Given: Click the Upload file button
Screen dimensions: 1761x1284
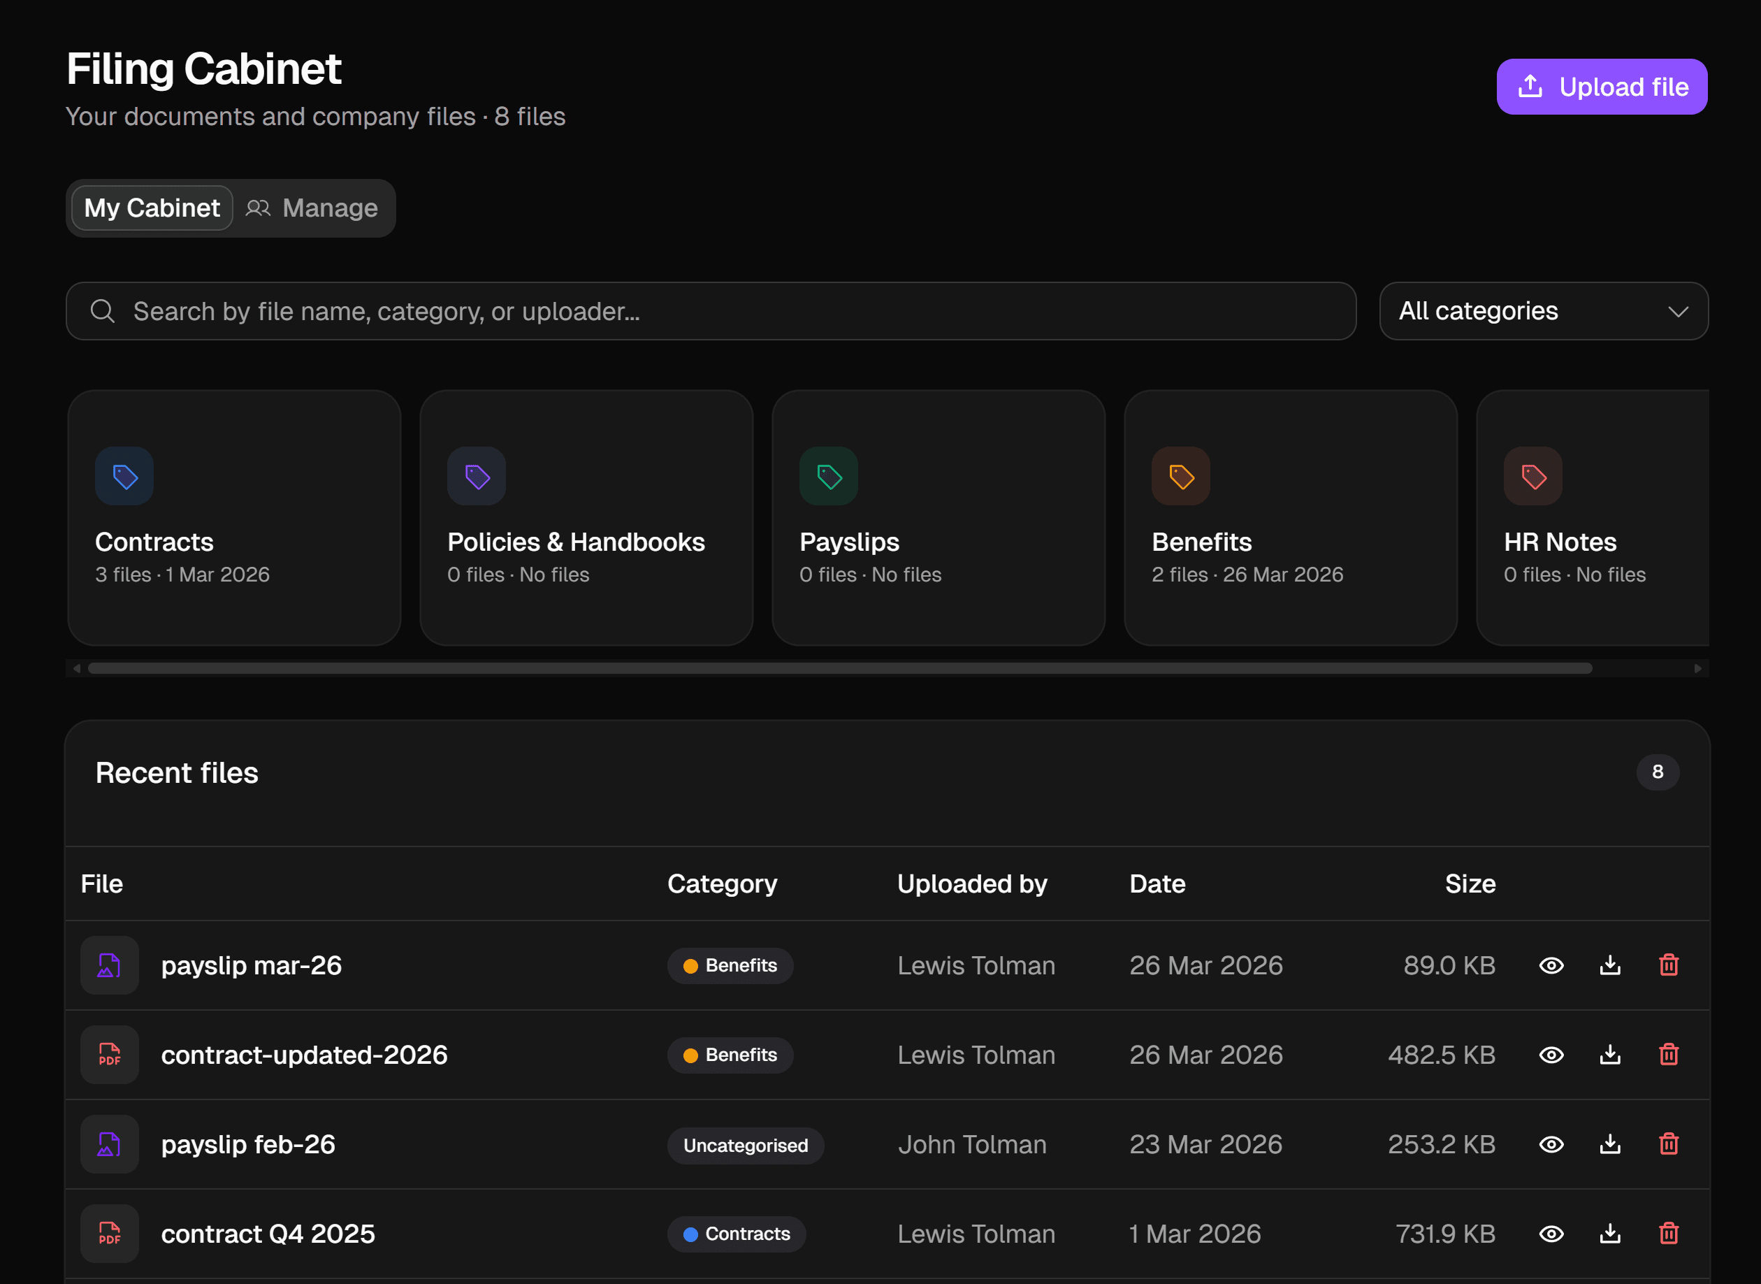Looking at the screenshot, I should point(1602,86).
